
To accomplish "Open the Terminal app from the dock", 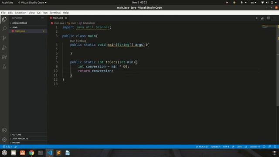I will point(41,153).
